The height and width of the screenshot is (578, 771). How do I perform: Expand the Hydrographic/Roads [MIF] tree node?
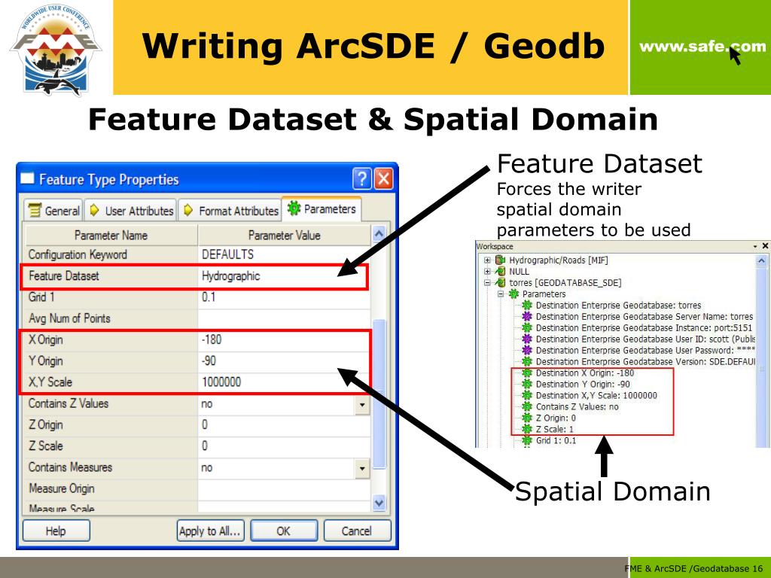click(487, 260)
